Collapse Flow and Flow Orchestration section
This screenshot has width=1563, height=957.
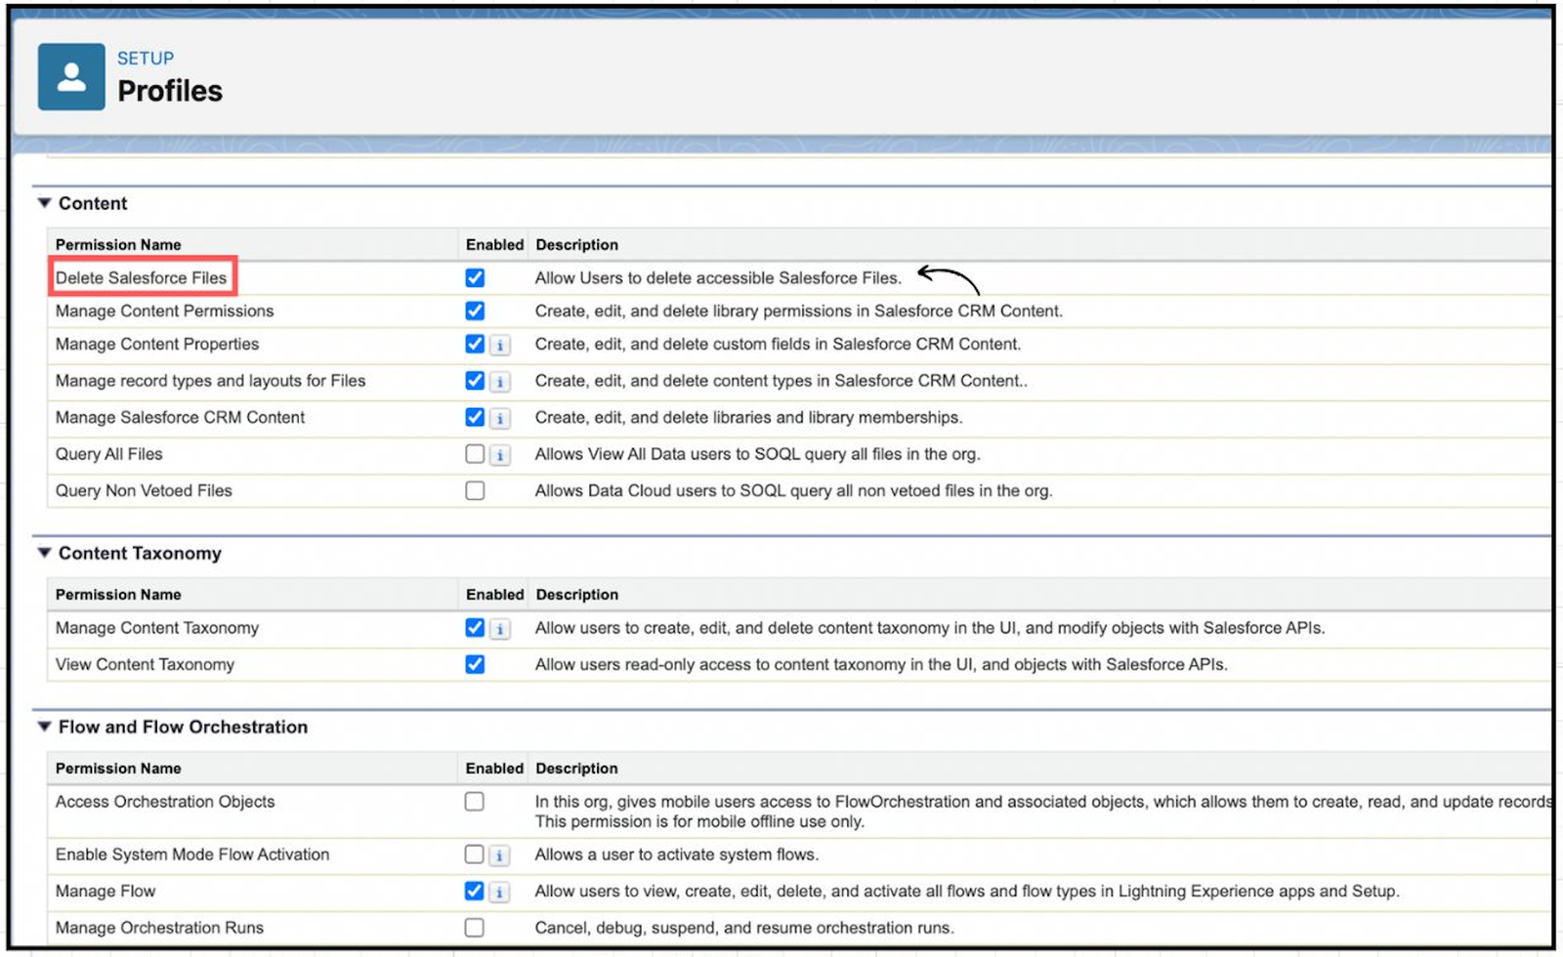tap(44, 727)
